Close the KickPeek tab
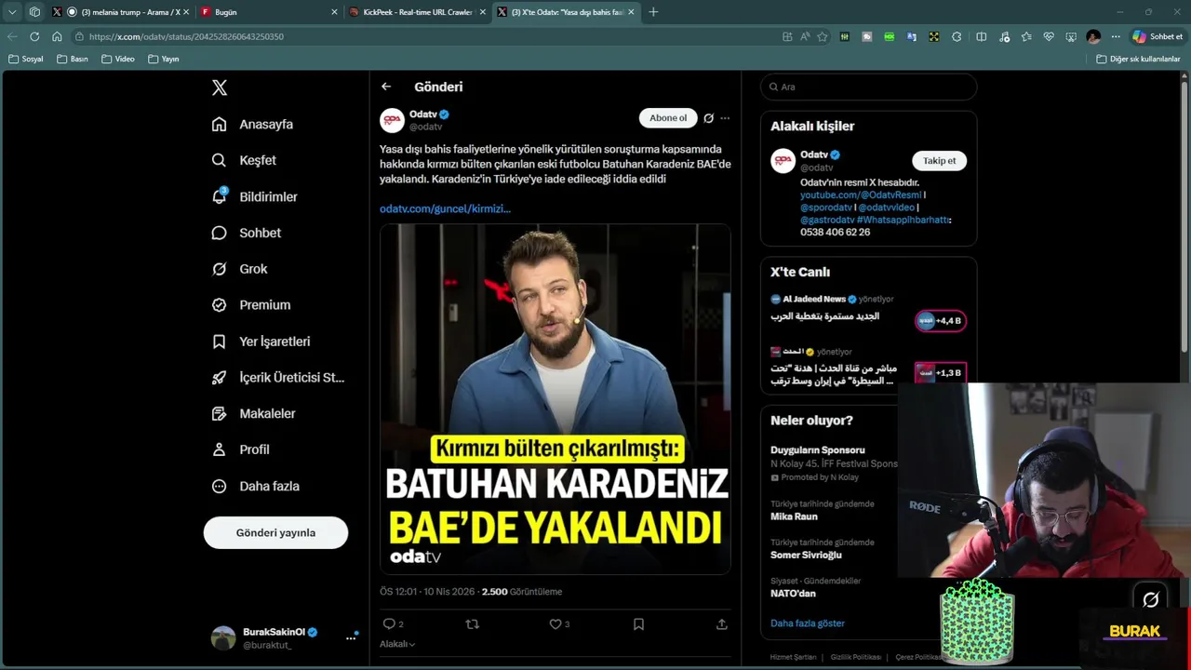The height and width of the screenshot is (670, 1191). 482,12
